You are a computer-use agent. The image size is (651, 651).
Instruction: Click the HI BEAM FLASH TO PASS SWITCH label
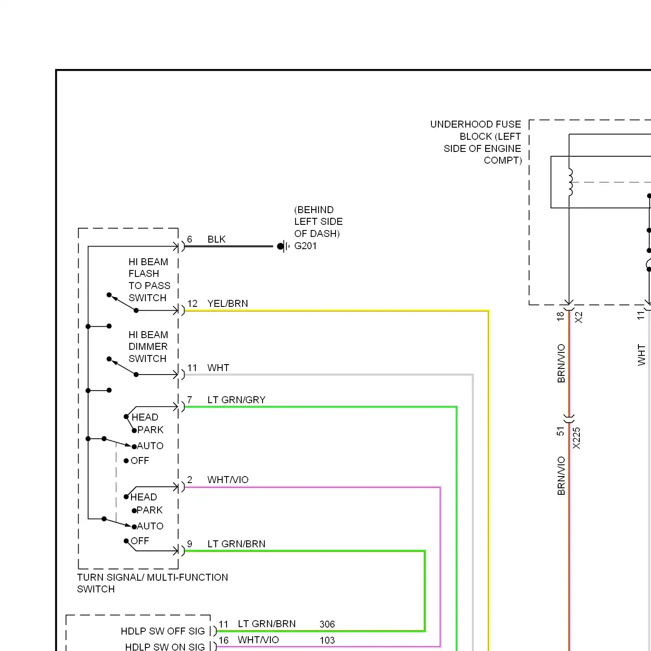pyautogui.click(x=149, y=280)
